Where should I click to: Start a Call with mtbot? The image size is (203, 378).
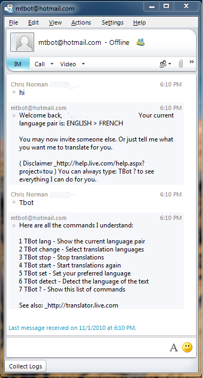coord(39,64)
